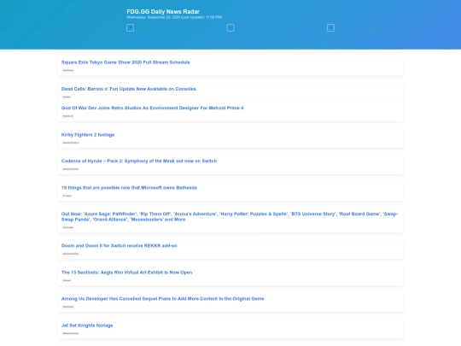
Task: Click the right square icon button in header
Action: tap(330, 28)
